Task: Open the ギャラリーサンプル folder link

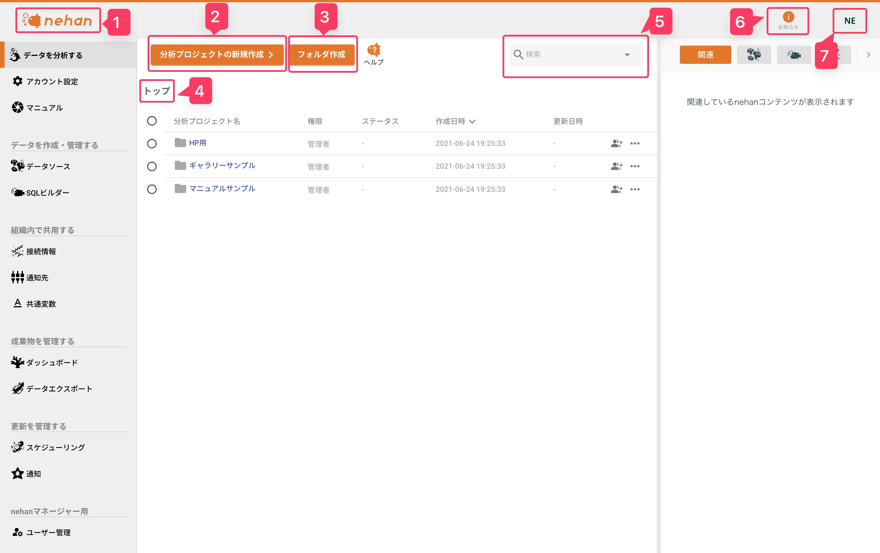Action: [x=222, y=166]
